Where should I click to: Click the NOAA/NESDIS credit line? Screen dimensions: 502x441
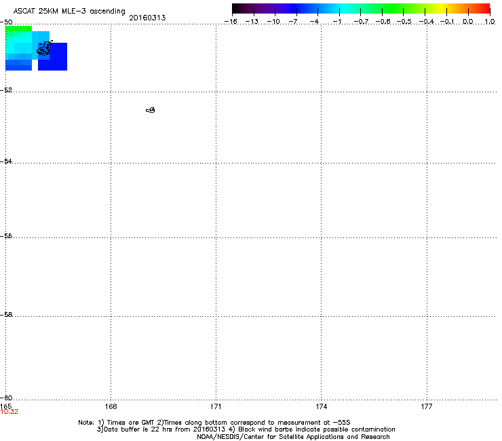tap(293, 437)
